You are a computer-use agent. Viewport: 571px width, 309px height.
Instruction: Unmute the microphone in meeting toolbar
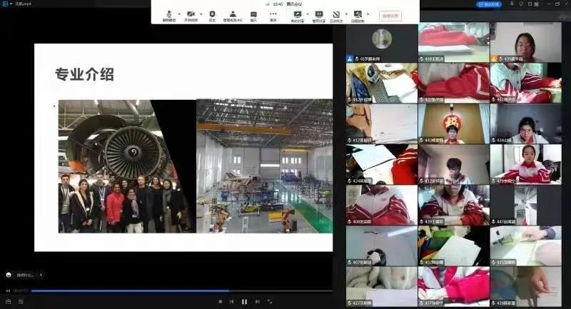coord(168,14)
